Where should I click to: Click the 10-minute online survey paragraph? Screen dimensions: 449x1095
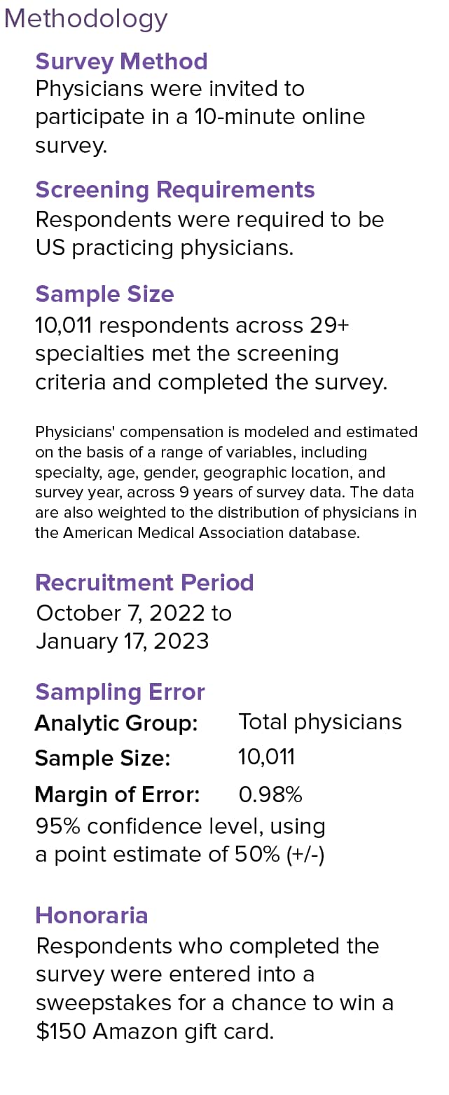tap(200, 117)
